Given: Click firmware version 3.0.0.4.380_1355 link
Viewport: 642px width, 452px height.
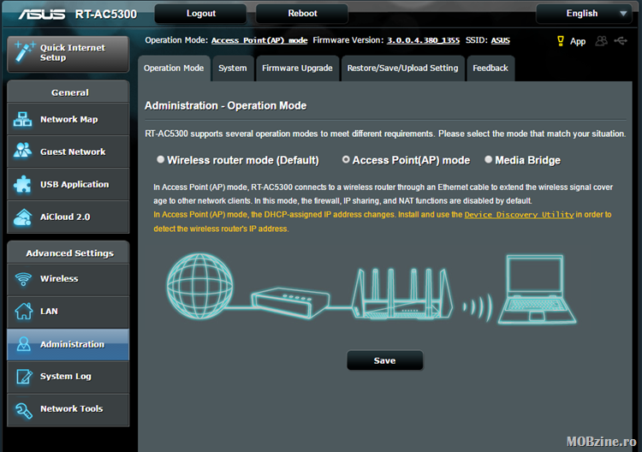Looking at the screenshot, I should click(424, 40).
